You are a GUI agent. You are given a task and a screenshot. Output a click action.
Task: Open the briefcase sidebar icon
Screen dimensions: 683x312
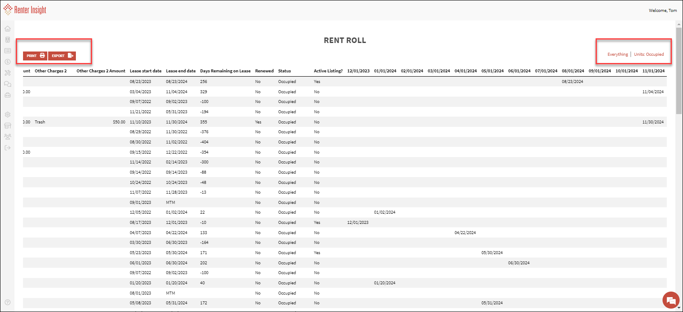point(8,95)
